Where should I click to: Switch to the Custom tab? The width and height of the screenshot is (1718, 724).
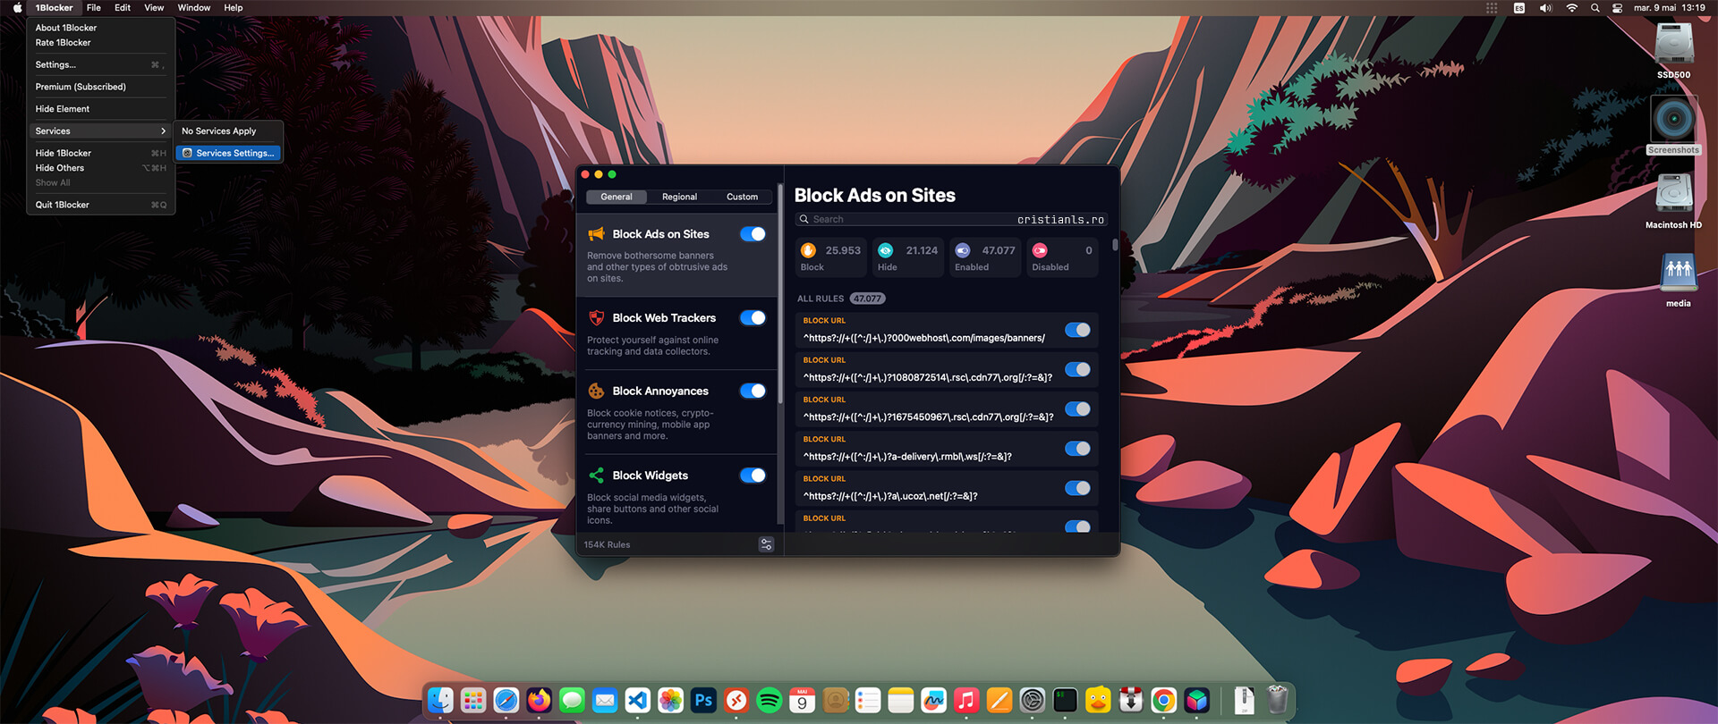(742, 197)
